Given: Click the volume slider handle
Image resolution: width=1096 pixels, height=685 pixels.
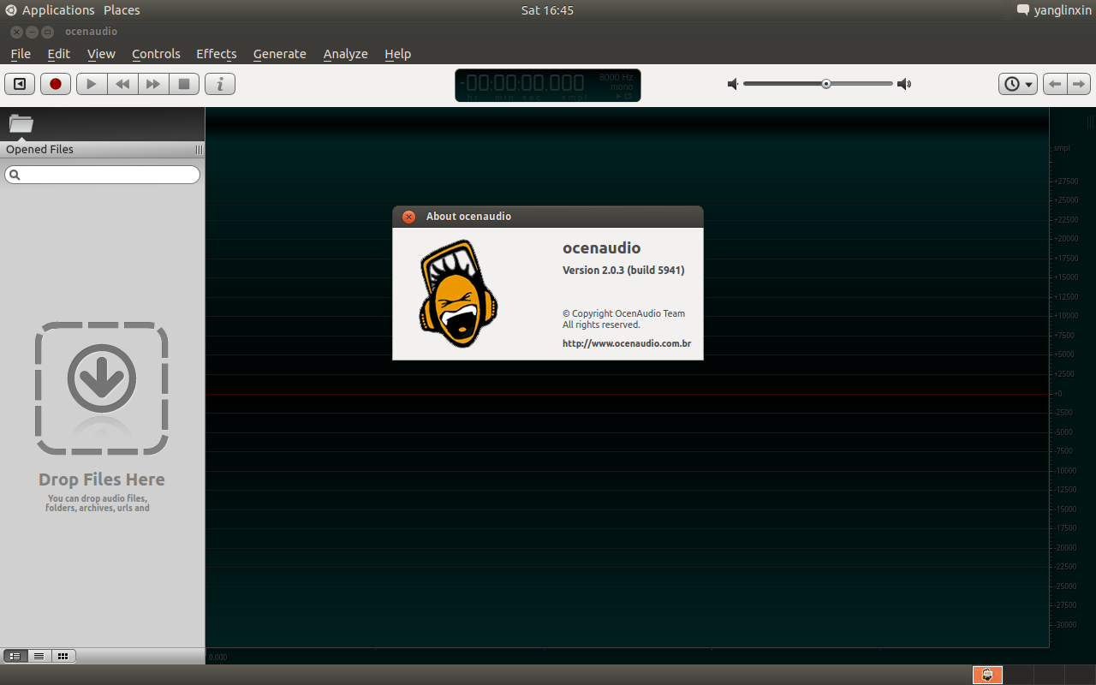Looking at the screenshot, I should click(x=826, y=84).
